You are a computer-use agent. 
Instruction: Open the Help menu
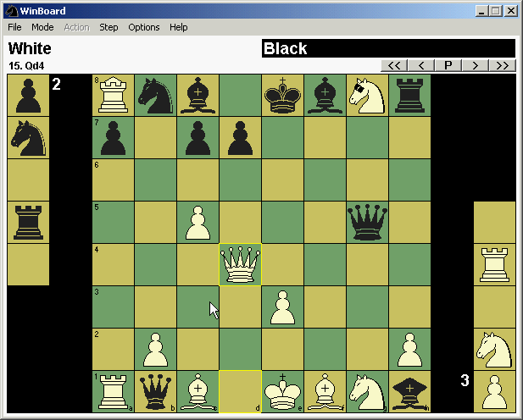[x=179, y=27]
